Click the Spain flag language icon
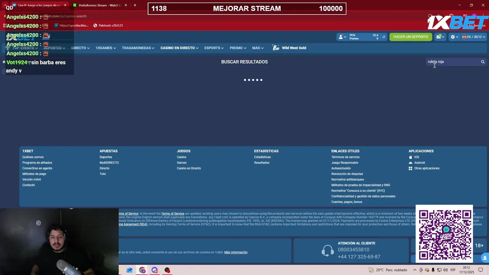The image size is (489, 275). (464, 37)
